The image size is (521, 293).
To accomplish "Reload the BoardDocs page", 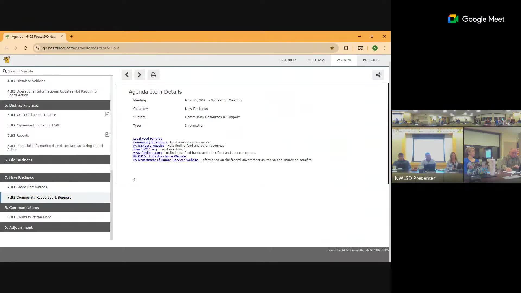I will point(26,48).
